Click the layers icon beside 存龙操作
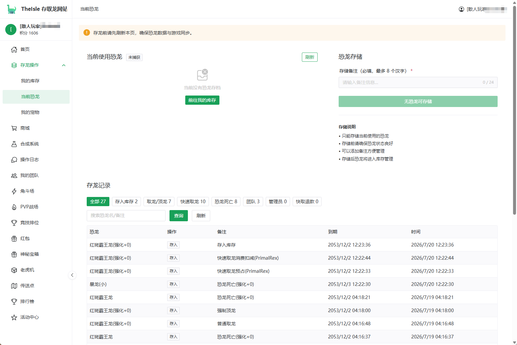The height and width of the screenshot is (345, 517). (x=14, y=65)
